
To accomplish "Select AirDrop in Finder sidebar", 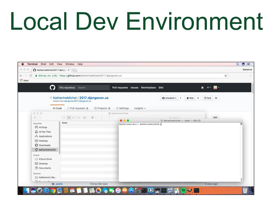I will pyautogui.click(x=43, y=127).
